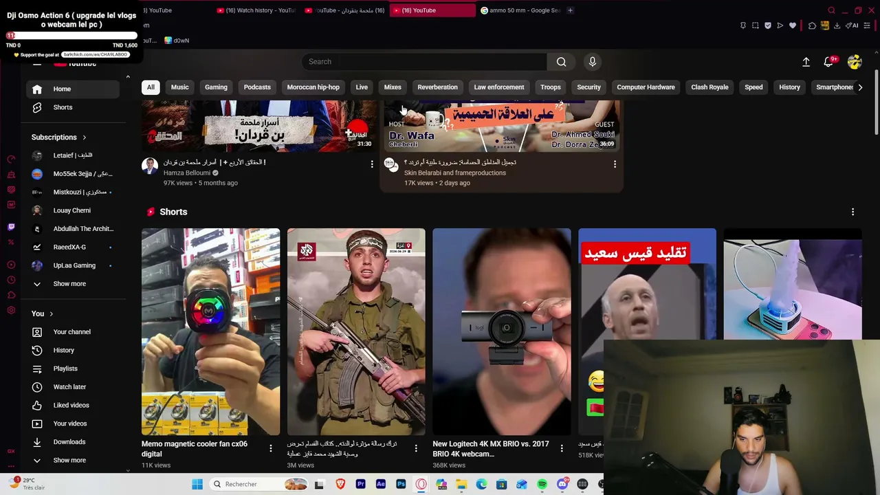This screenshot has height=495, width=880.
Task: Open the Twitch icon in Opera sidebar
Action: pyautogui.click(x=11, y=227)
